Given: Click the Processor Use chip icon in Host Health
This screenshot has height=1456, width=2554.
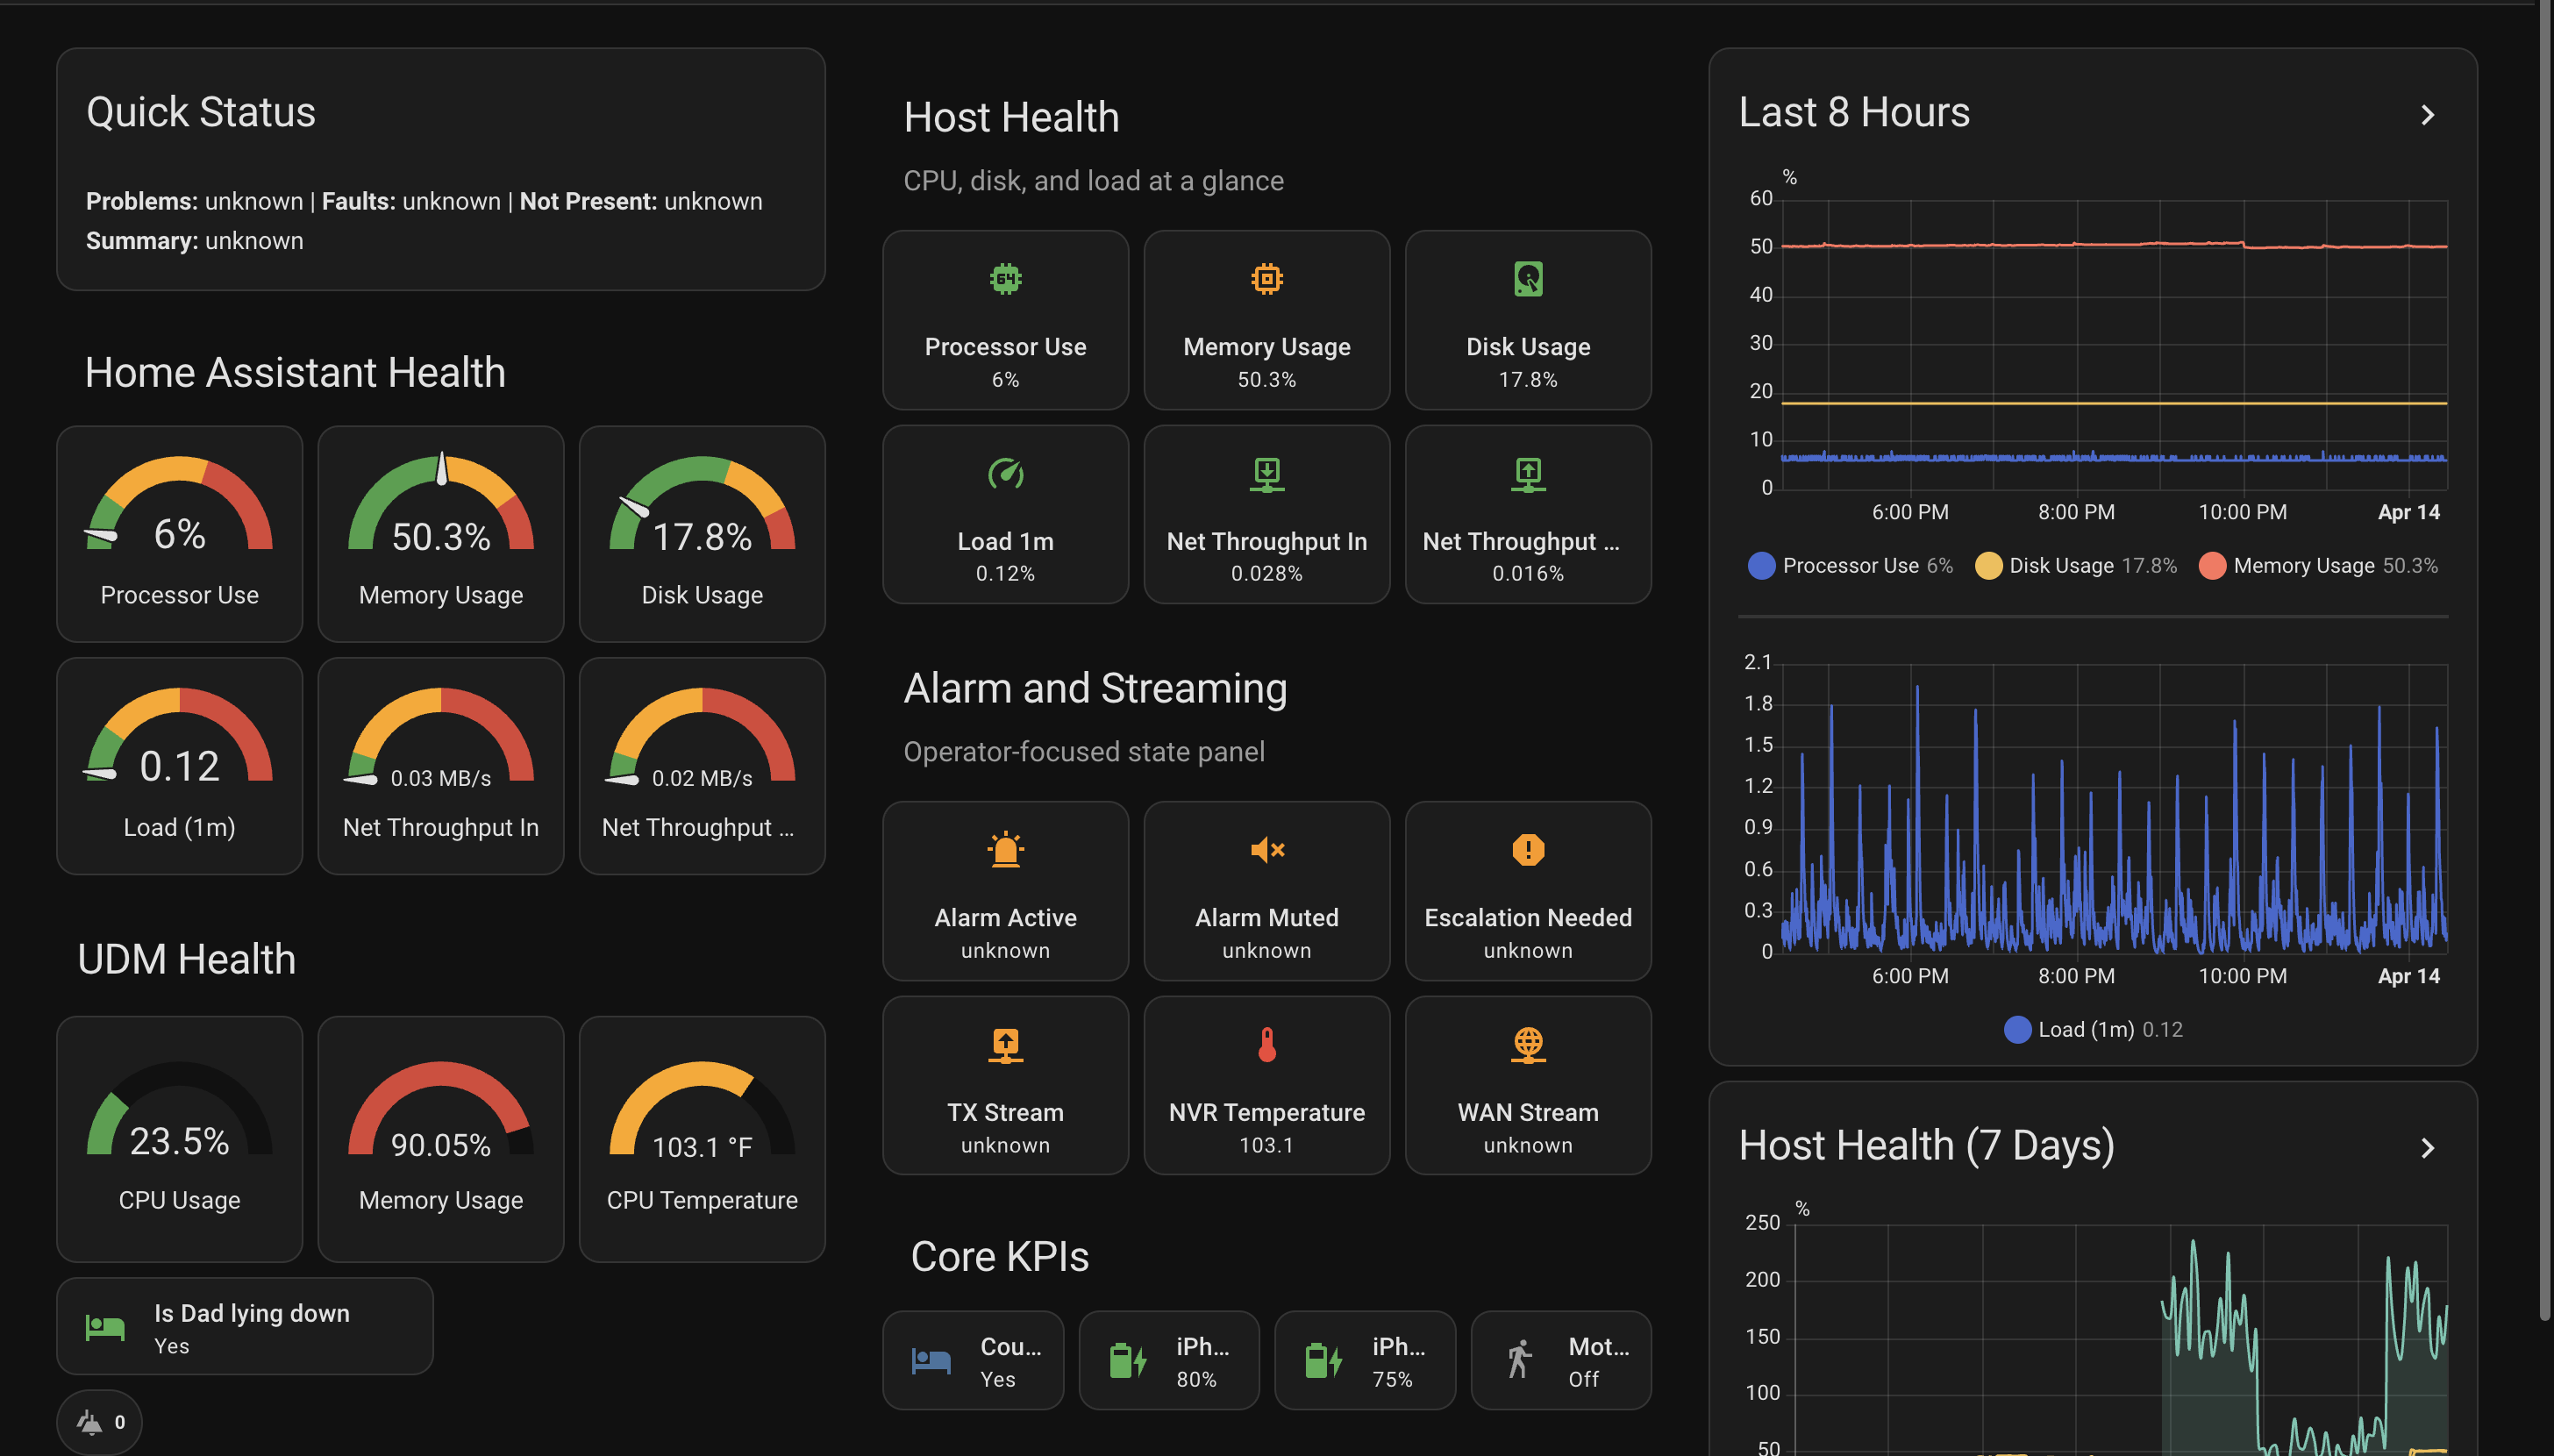Looking at the screenshot, I should point(1006,279).
